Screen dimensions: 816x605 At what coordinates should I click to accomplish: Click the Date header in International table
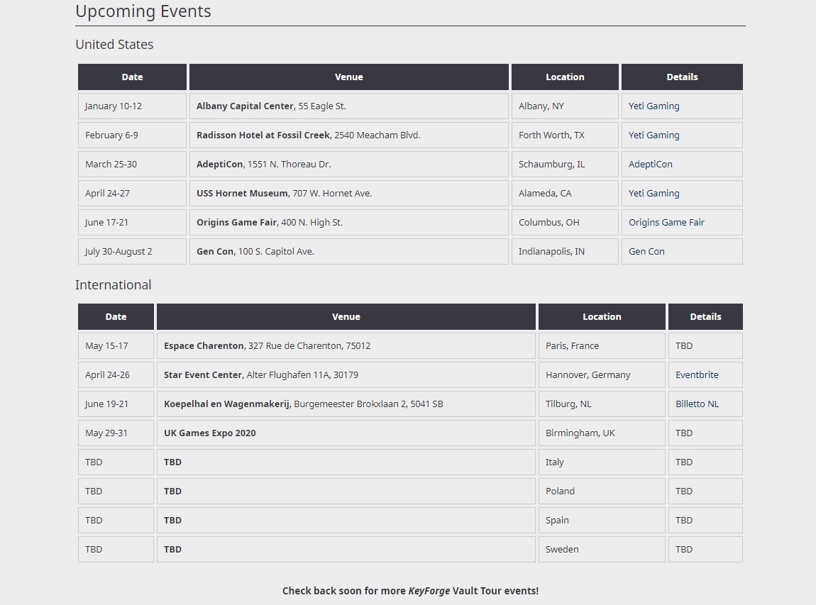tap(116, 317)
